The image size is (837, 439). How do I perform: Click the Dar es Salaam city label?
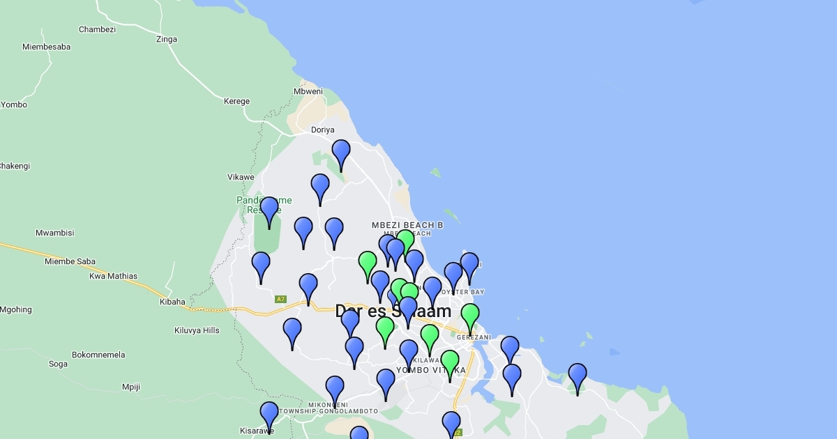coord(393,311)
